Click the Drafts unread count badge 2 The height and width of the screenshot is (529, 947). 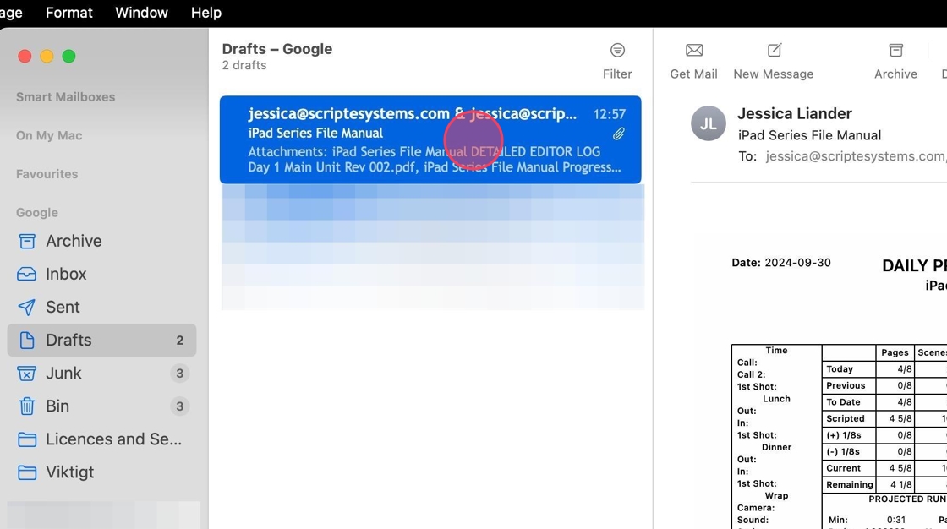click(x=179, y=341)
